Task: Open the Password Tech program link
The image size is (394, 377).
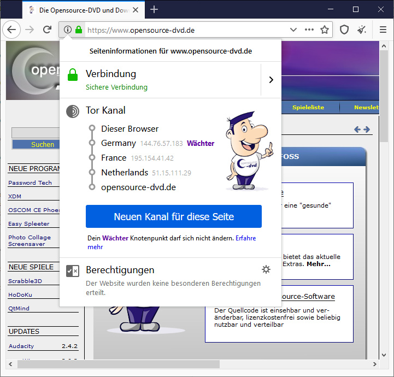Action: [30, 182]
